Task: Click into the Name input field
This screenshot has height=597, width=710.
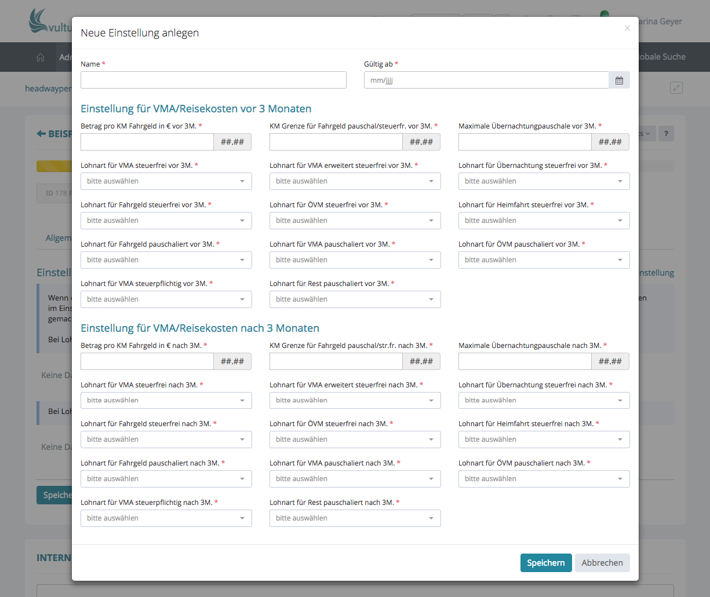Action: [x=213, y=80]
